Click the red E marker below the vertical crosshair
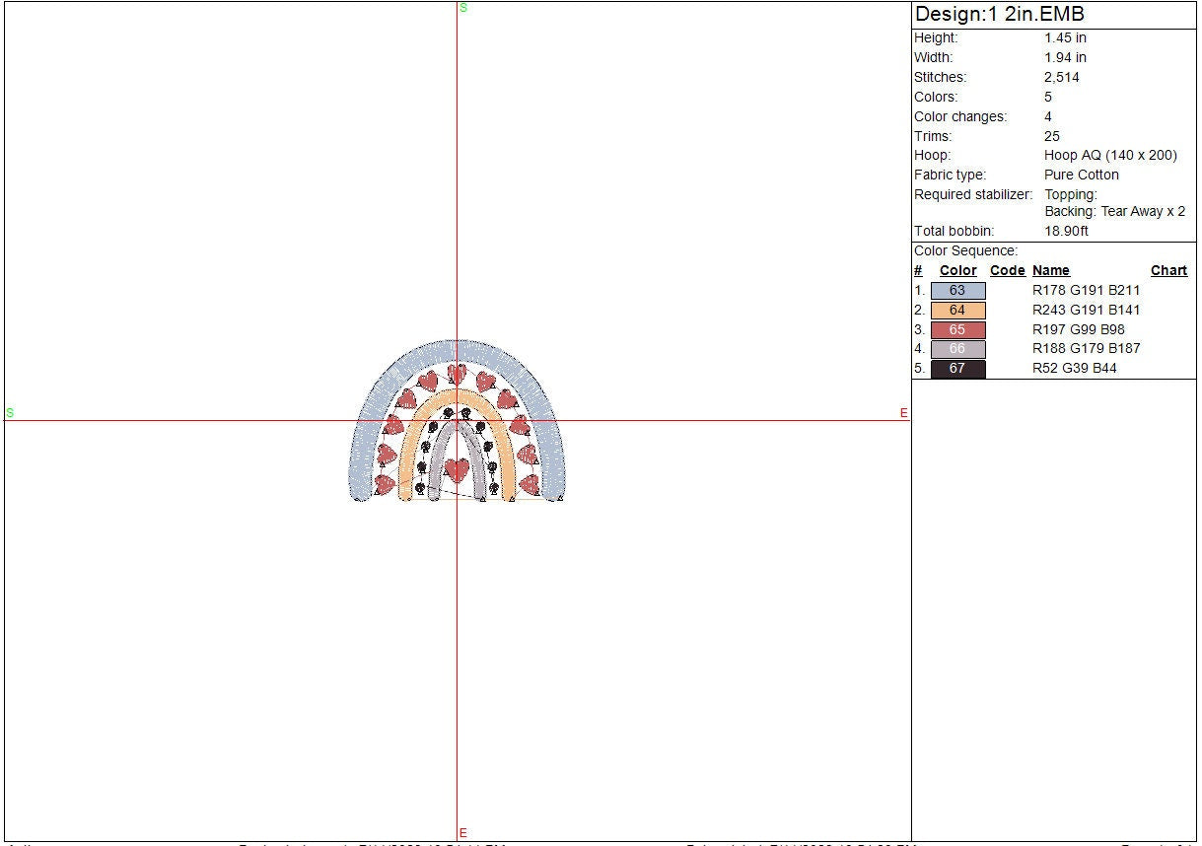The image size is (1202, 846). [x=462, y=833]
